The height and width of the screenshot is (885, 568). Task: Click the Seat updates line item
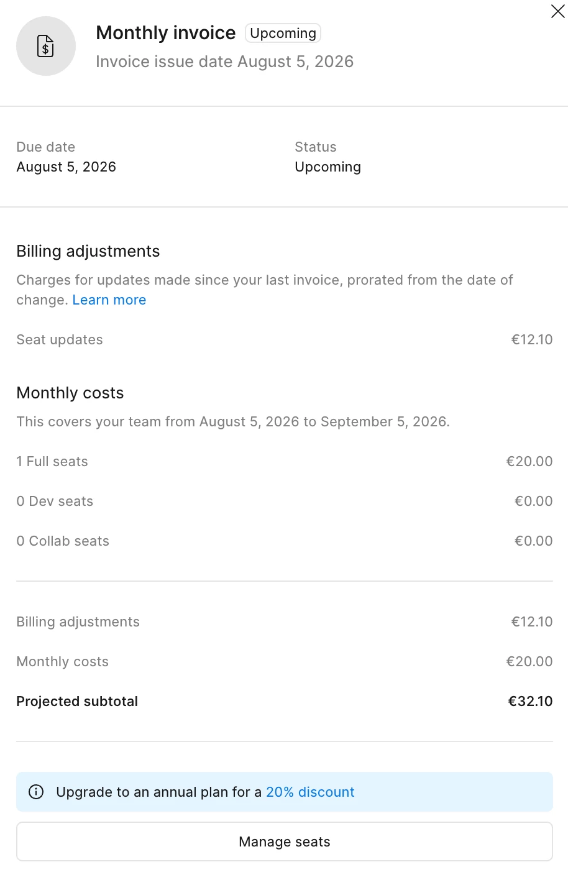(285, 339)
